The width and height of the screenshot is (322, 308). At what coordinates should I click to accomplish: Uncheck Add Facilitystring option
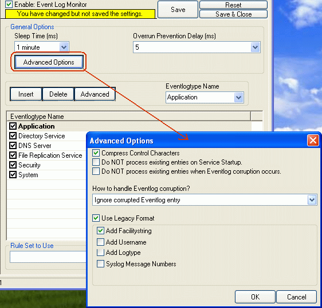click(x=100, y=231)
